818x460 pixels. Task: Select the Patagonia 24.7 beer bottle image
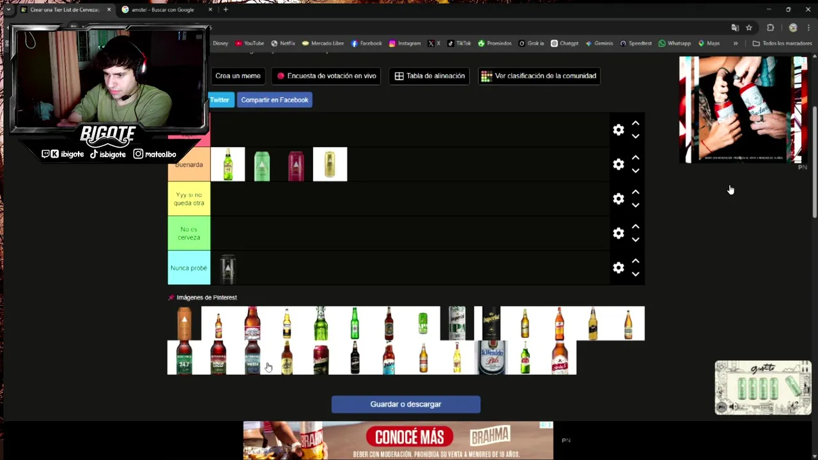point(184,358)
